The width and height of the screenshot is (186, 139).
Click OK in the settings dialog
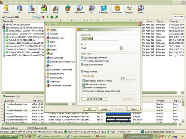coord(90,109)
